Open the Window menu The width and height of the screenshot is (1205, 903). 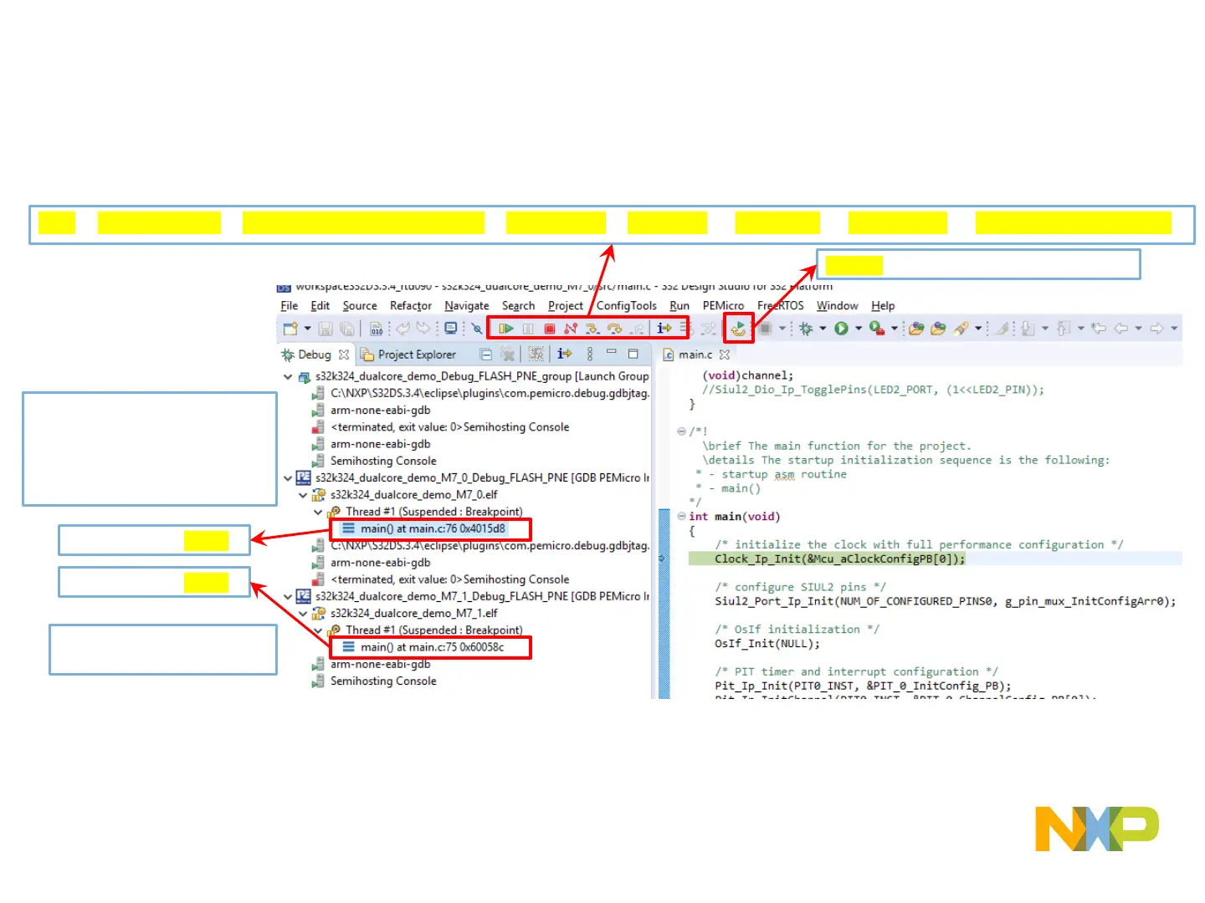(x=838, y=306)
